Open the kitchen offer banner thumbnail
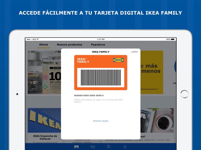 pyautogui.click(x=44, y=72)
